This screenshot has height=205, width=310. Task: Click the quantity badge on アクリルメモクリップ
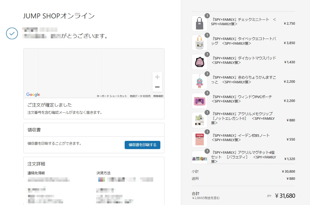207,112
